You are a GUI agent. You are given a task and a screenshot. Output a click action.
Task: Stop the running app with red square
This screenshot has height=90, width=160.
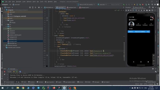pos(143,4)
